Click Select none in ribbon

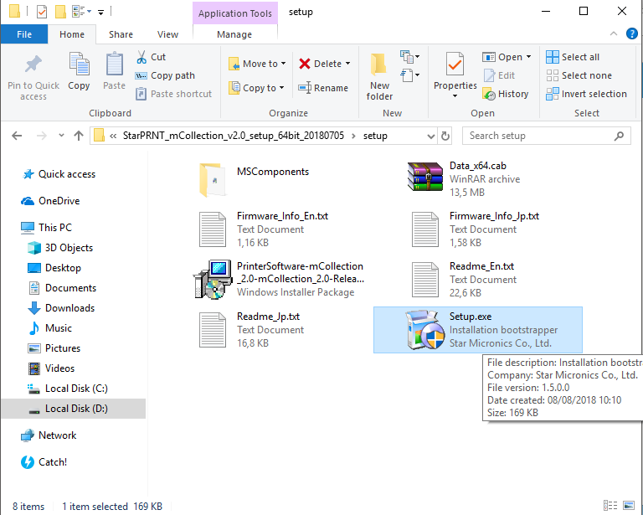click(x=579, y=75)
